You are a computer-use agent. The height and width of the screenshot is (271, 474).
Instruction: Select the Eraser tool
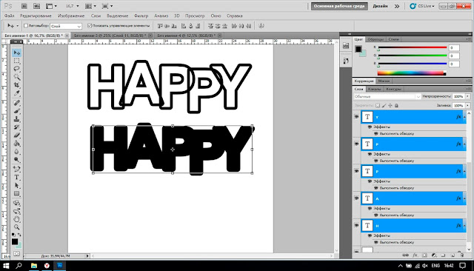point(16,135)
